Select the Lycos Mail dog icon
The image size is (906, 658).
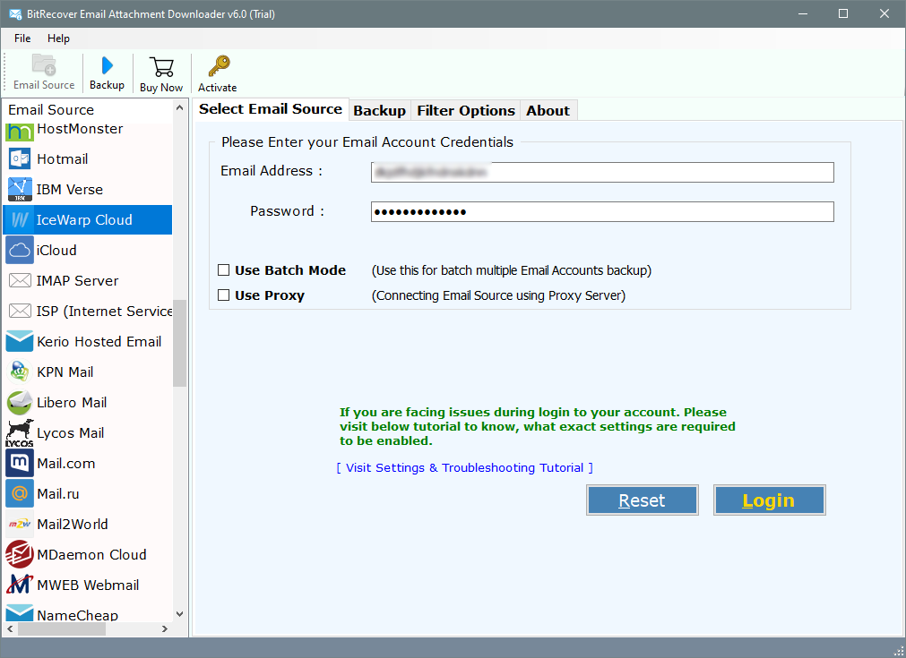[x=20, y=433]
